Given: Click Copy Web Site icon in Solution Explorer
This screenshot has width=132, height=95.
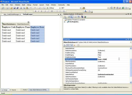Looking at the screenshot, I should 82,17.
